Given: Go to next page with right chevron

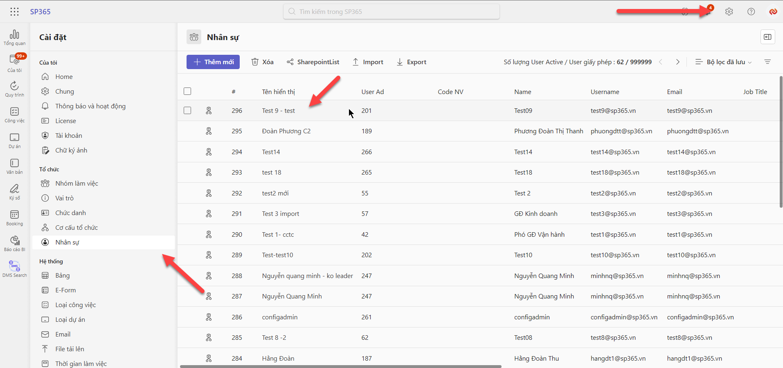Looking at the screenshot, I should tap(677, 62).
